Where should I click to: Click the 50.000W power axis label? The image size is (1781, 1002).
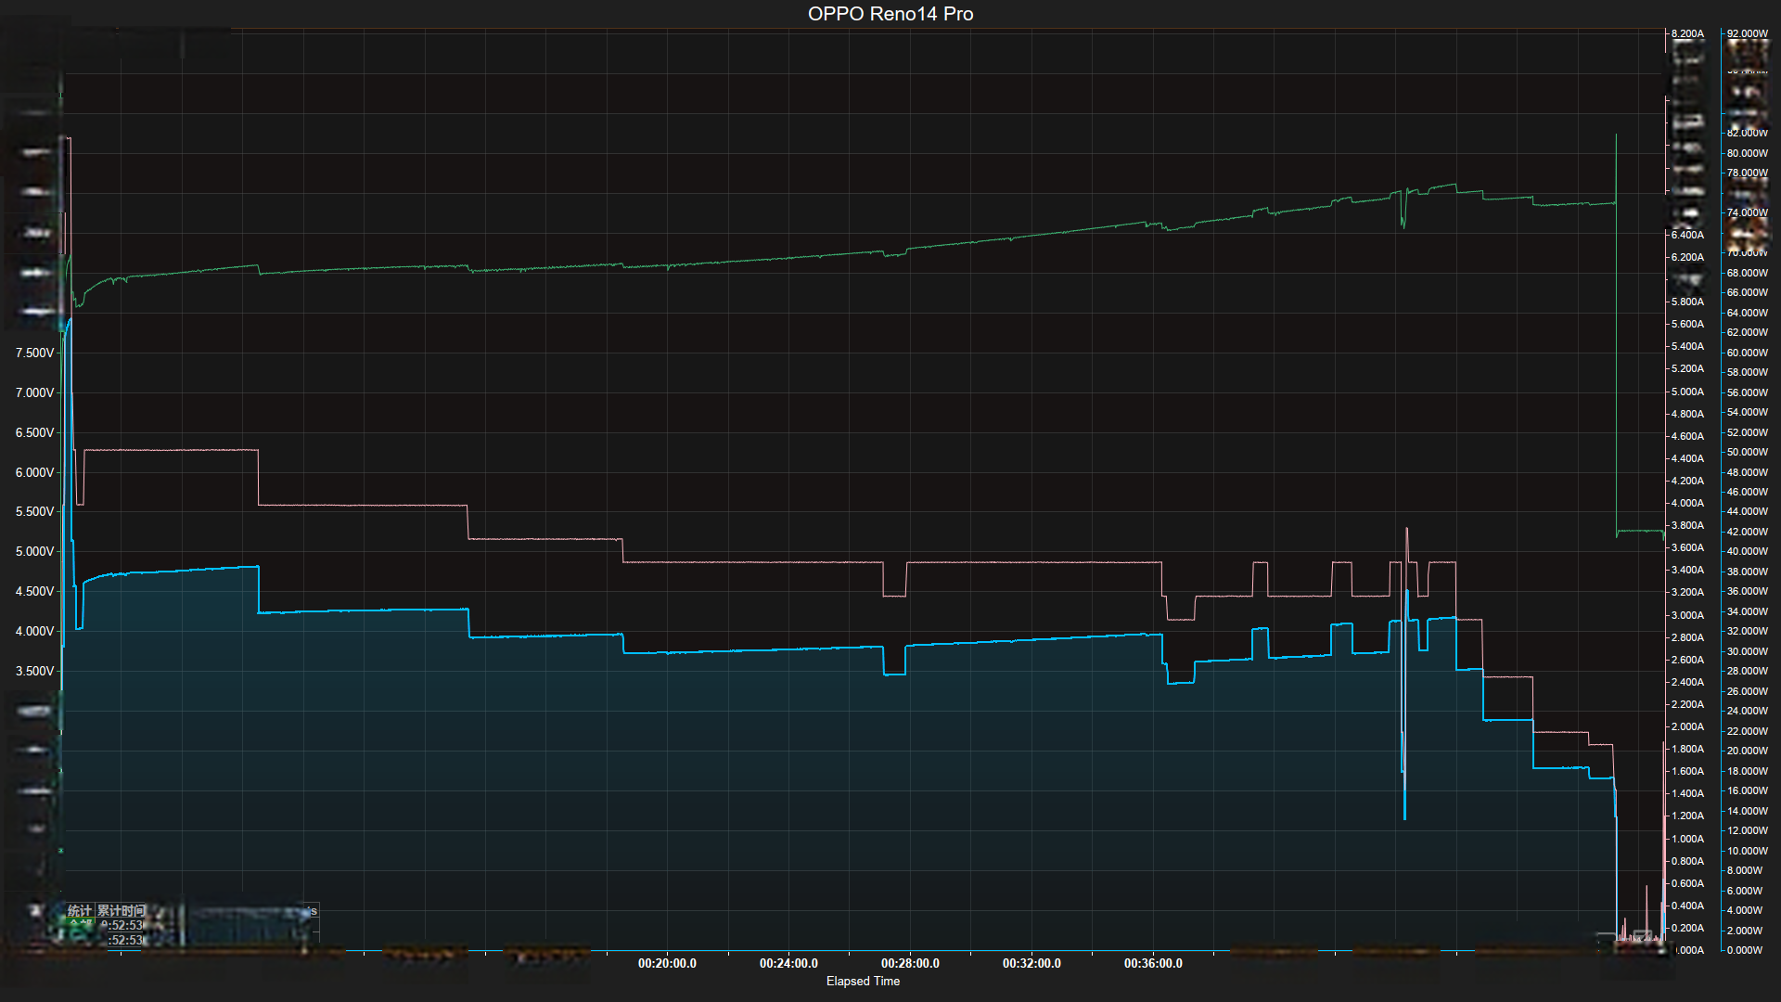click(x=1748, y=452)
